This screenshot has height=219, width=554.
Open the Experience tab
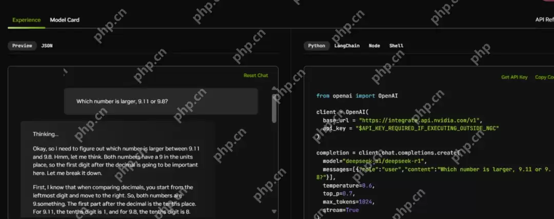tap(27, 20)
